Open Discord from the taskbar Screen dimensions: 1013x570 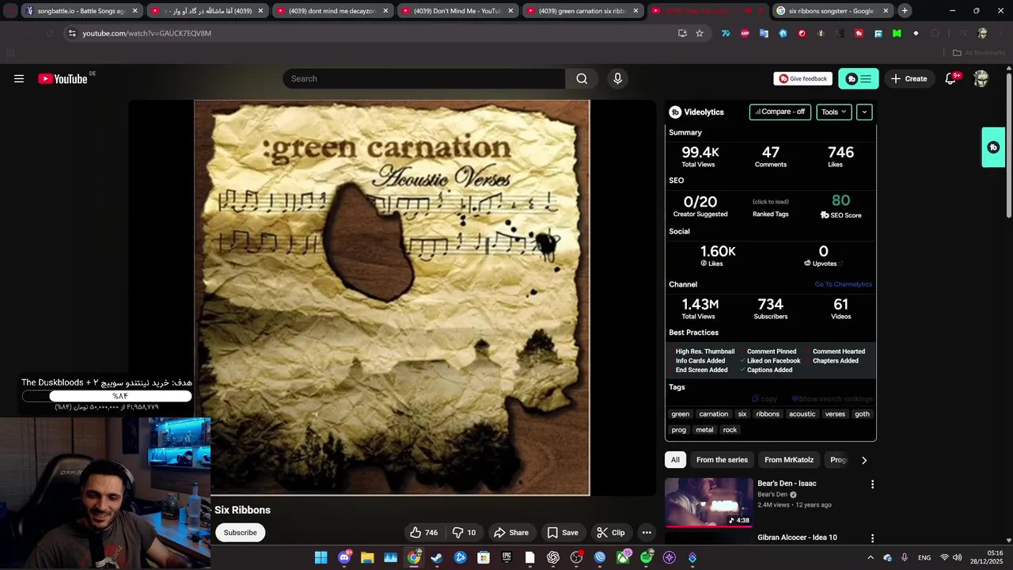coord(344,557)
